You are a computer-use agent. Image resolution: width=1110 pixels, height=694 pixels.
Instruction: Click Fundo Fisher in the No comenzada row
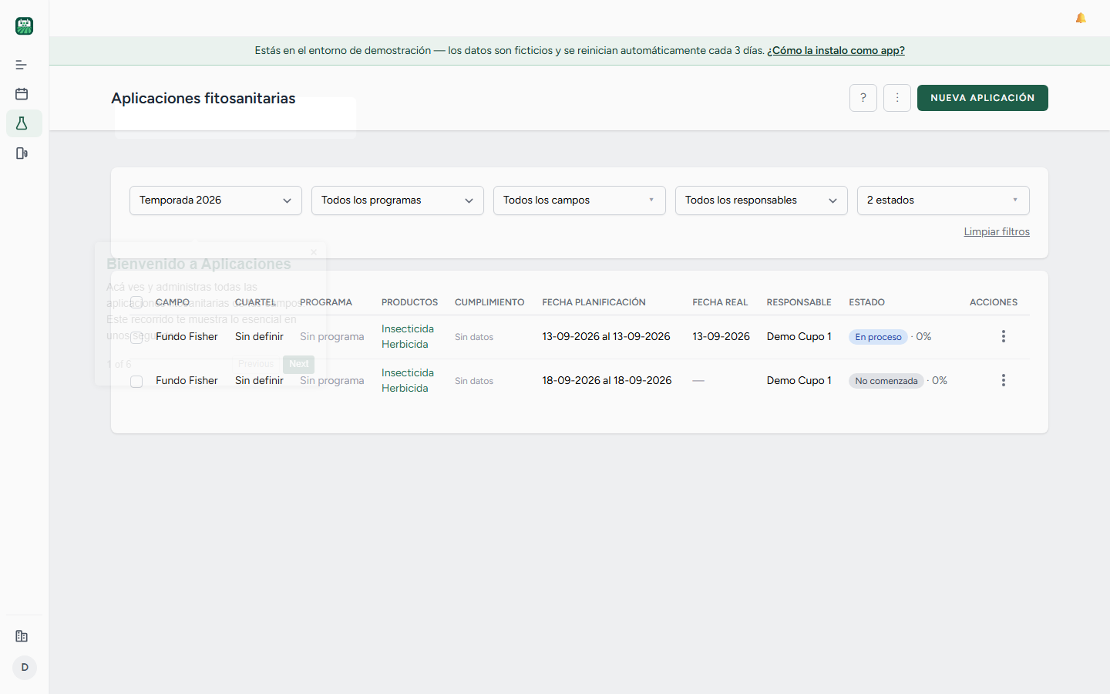pyautogui.click(x=187, y=380)
